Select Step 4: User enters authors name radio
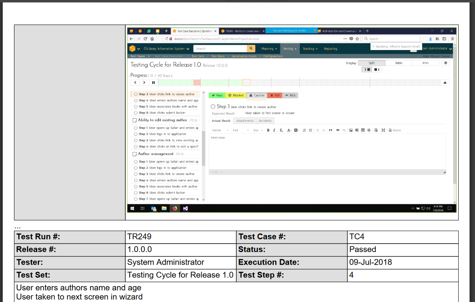Image resolution: width=475 pixels, height=302 pixels. [x=135, y=100]
